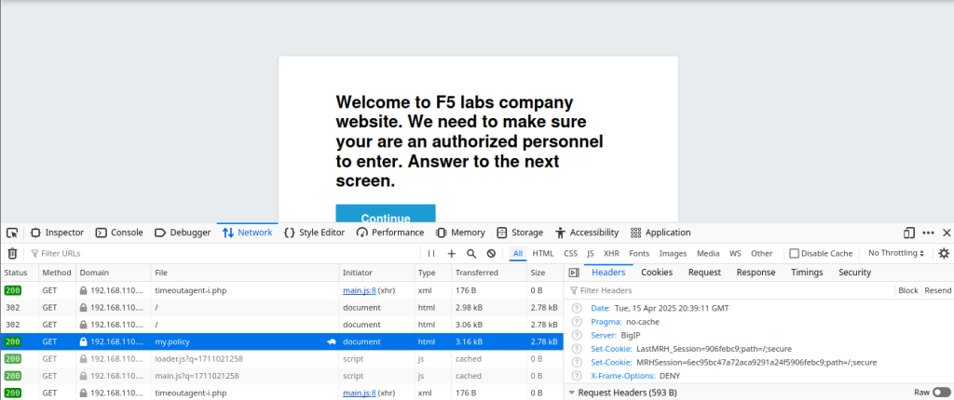This screenshot has width=954, height=400.
Task: Clear the network log with trash icon
Action: coord(12,253)
